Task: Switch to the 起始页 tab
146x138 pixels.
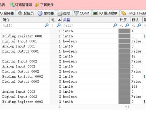Action: 26,13
